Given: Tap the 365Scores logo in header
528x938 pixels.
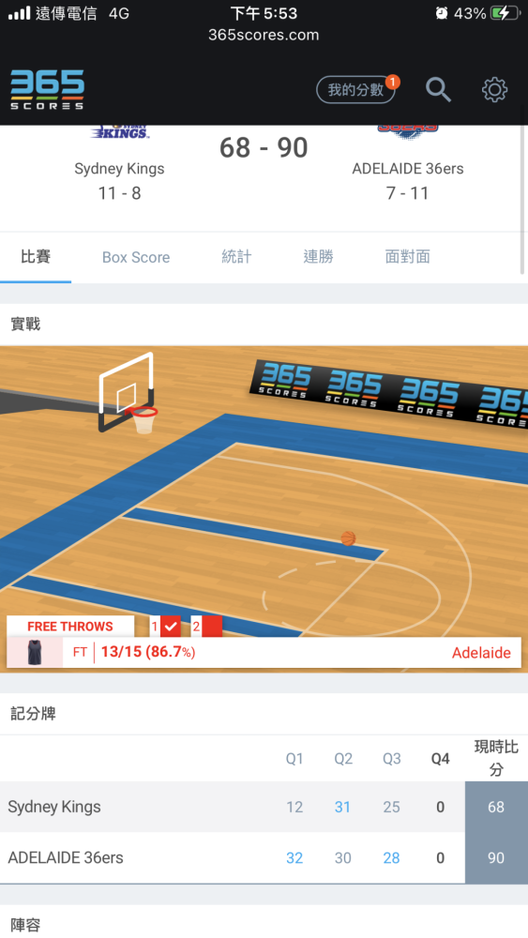Looking at the screenshot, I should pos(47,90).
